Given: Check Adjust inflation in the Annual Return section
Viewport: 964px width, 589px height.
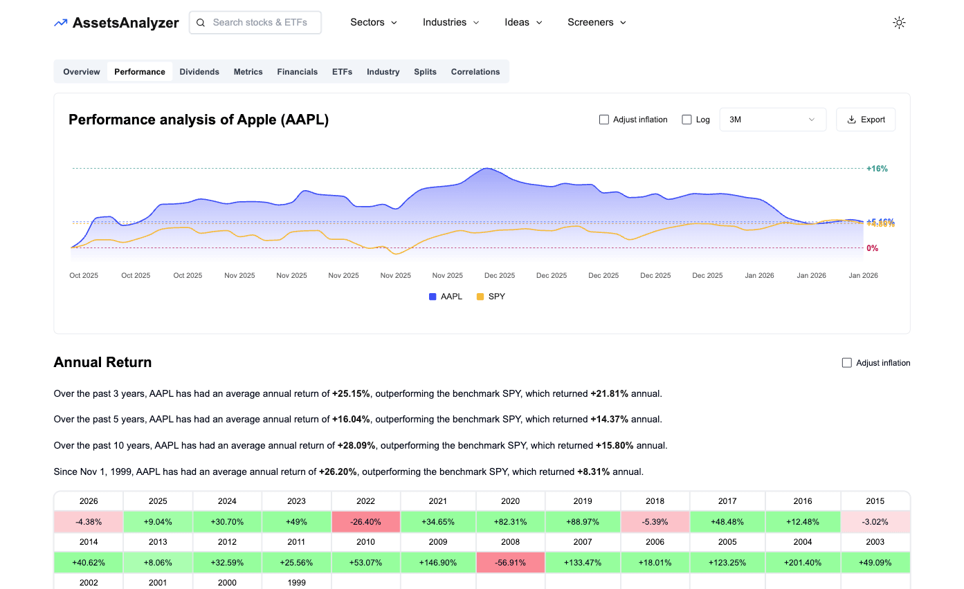Looking at the screenshot, I should [x=846, y=362].
